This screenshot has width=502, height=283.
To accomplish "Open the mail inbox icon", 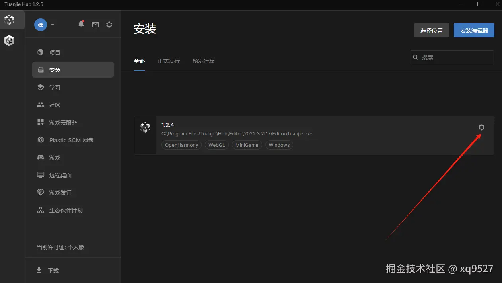I will pyautogui.click(x=95, y=25).
